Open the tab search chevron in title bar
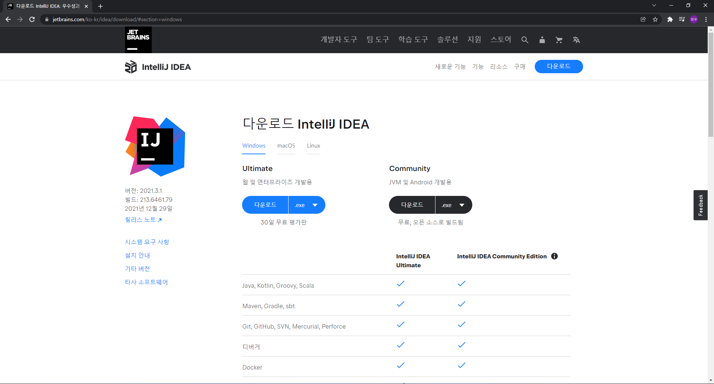Screen dimensions: 714x384 click(x=654, y=6)
